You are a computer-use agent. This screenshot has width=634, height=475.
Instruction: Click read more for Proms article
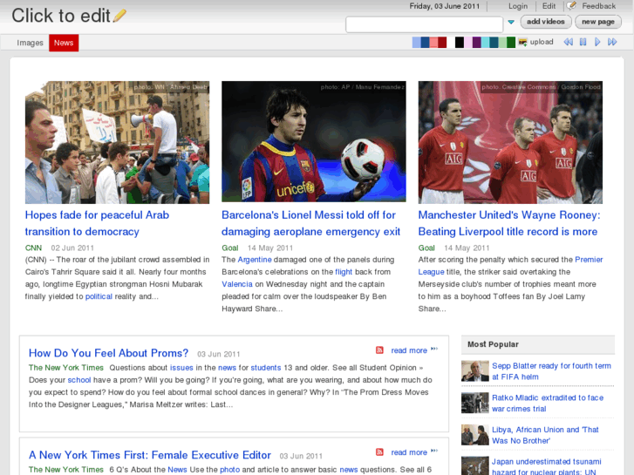pos(409,350)
